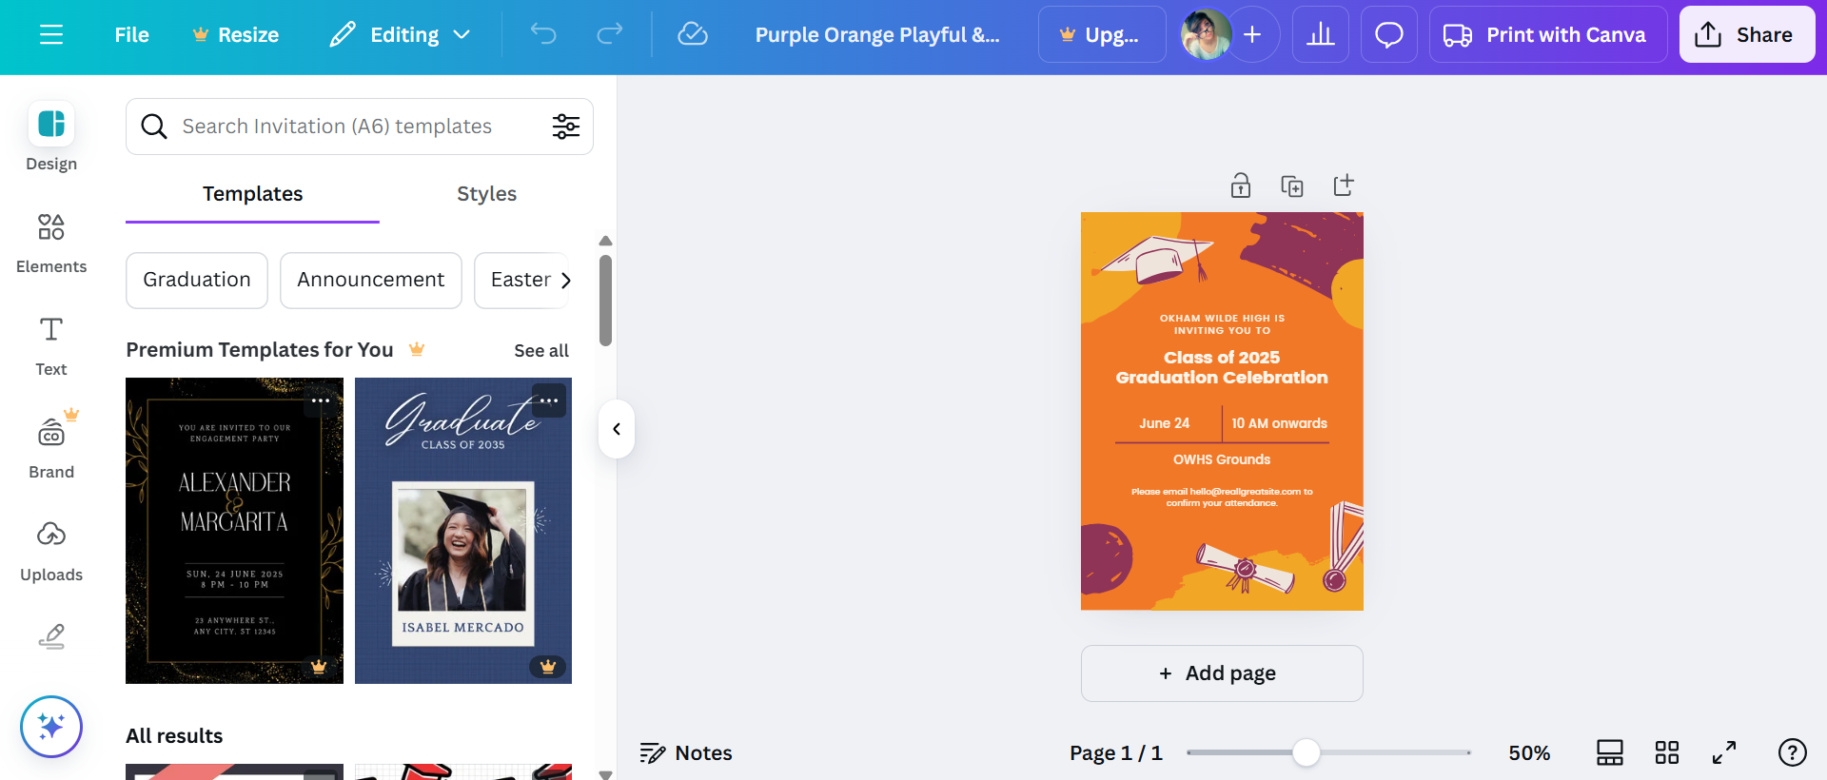Click the zoom slider handle
1827x780 pixels.
click(x=1306, y=752)
